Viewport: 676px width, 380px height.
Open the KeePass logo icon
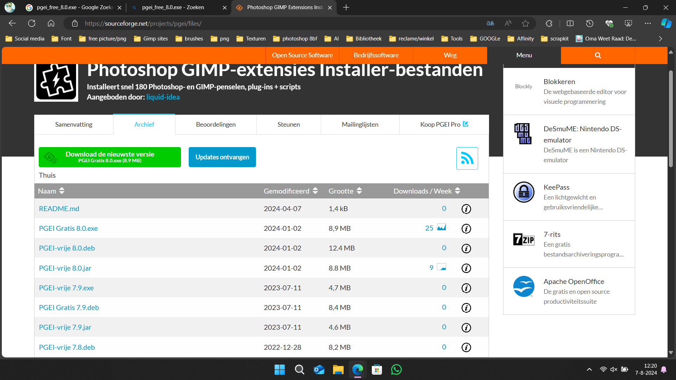click(524, 192)
